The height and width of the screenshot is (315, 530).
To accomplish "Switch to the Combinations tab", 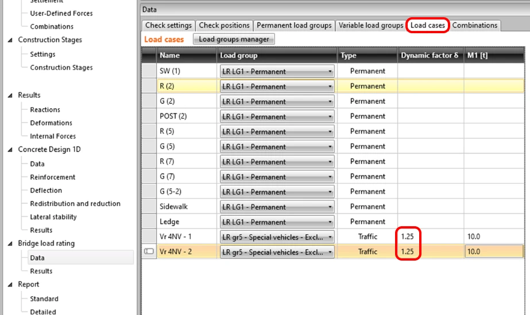I will click(474, 25).
